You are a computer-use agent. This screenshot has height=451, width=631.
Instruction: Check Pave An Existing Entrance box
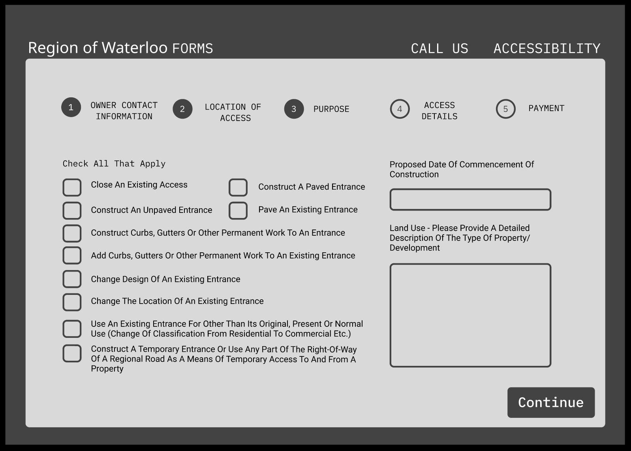click(x=238, y=211)
